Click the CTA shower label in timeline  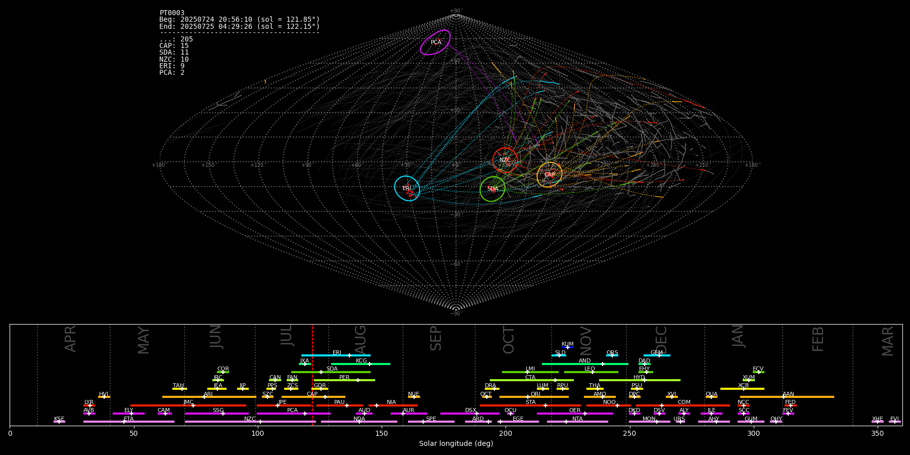click(x=530, y=378)
